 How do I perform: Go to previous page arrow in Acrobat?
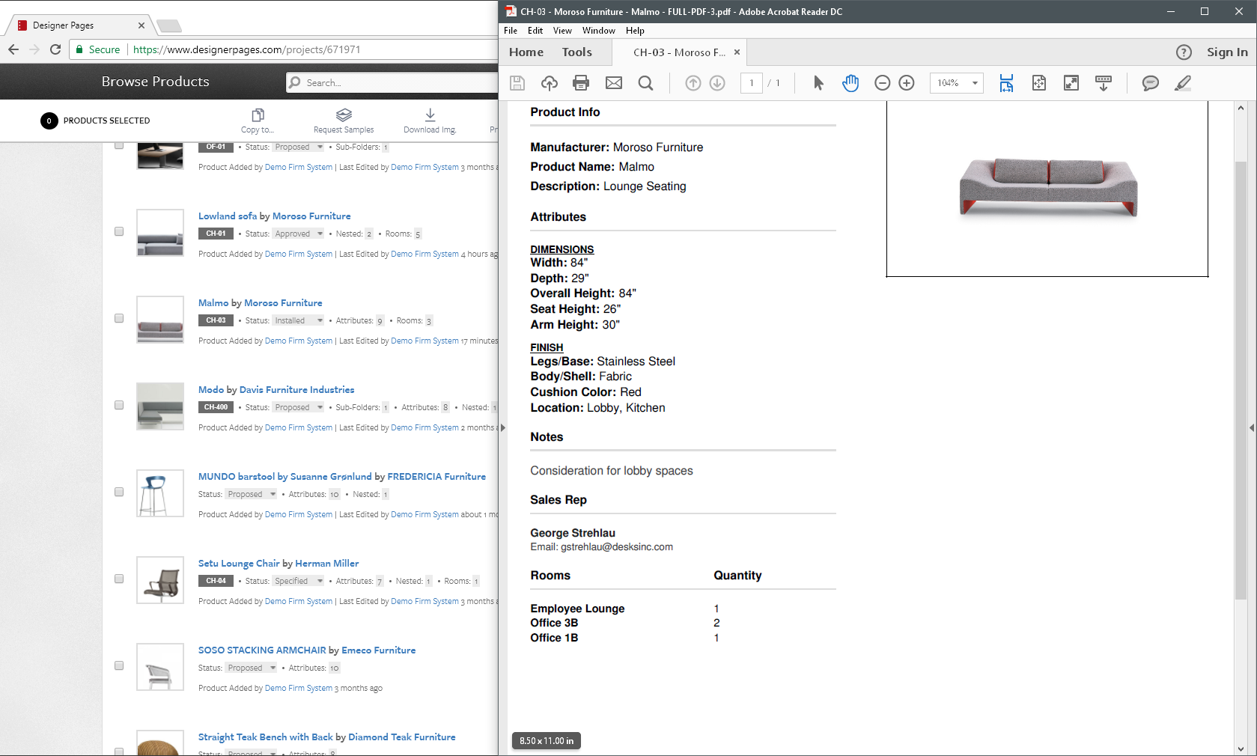click(693, 83)
